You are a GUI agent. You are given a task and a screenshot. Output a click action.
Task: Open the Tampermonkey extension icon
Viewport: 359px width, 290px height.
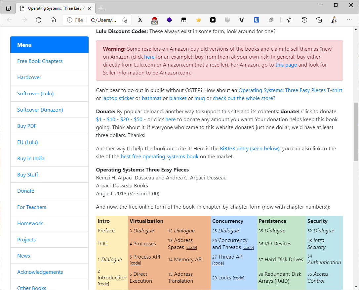[183, 20]
